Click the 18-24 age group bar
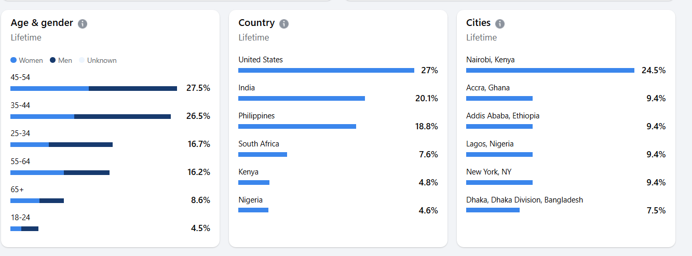 coord(24,228)
